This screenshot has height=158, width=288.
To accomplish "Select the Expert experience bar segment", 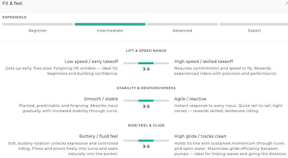I will [x=254, y=24].
